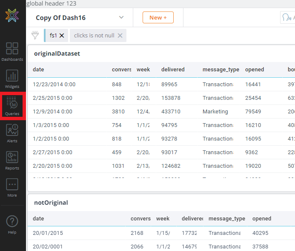Remove the 'clicks is not null' filter
This screenshot has height=251, width=295.
(120, 36)
